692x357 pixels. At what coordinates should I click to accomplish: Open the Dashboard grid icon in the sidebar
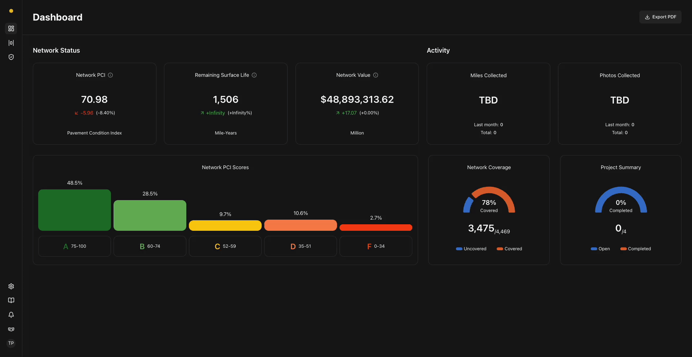tap(11, 28)
